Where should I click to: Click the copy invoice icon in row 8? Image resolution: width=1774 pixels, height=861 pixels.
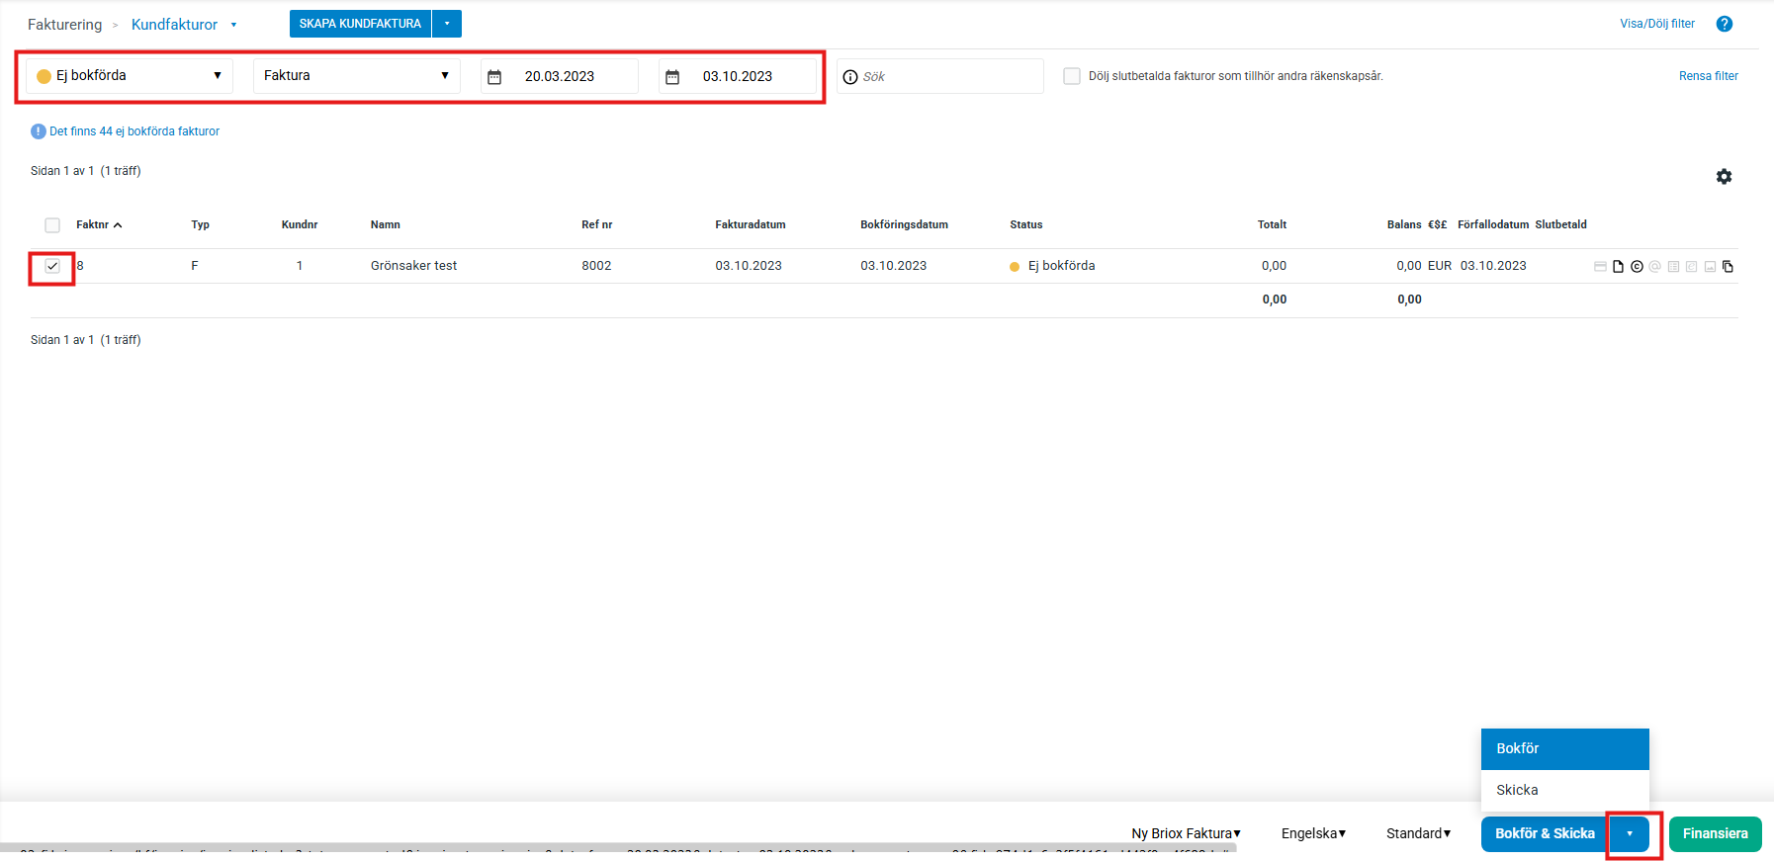click(1728, 266)
